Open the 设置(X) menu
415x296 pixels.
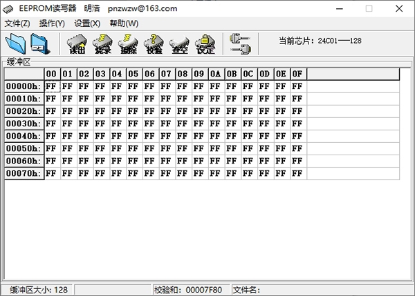click(87, 23)
